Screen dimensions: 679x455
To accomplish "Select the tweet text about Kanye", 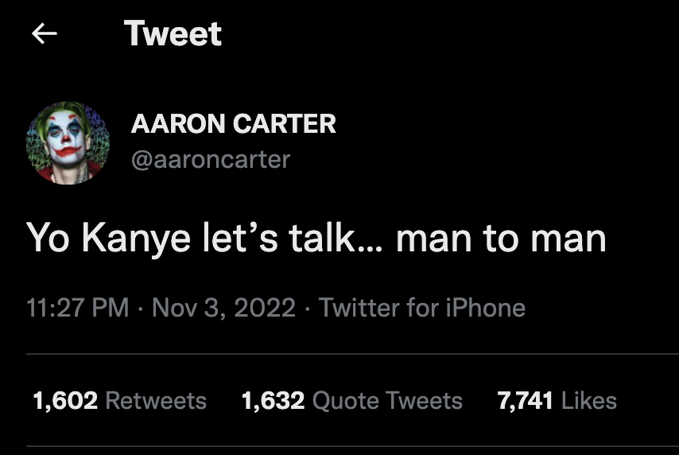I will (x=317, y=238).
